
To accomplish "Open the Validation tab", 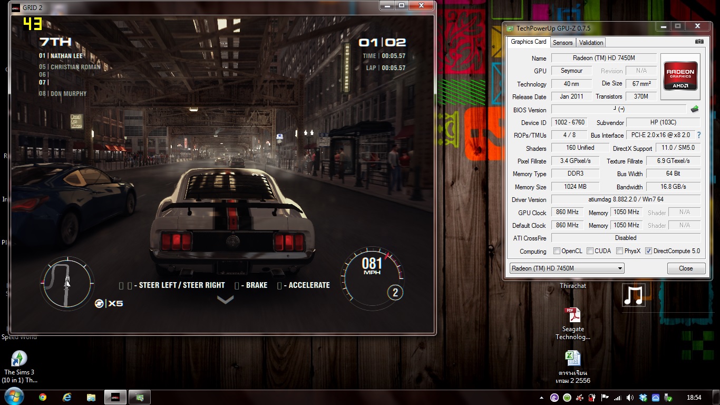I will (591, 43).
